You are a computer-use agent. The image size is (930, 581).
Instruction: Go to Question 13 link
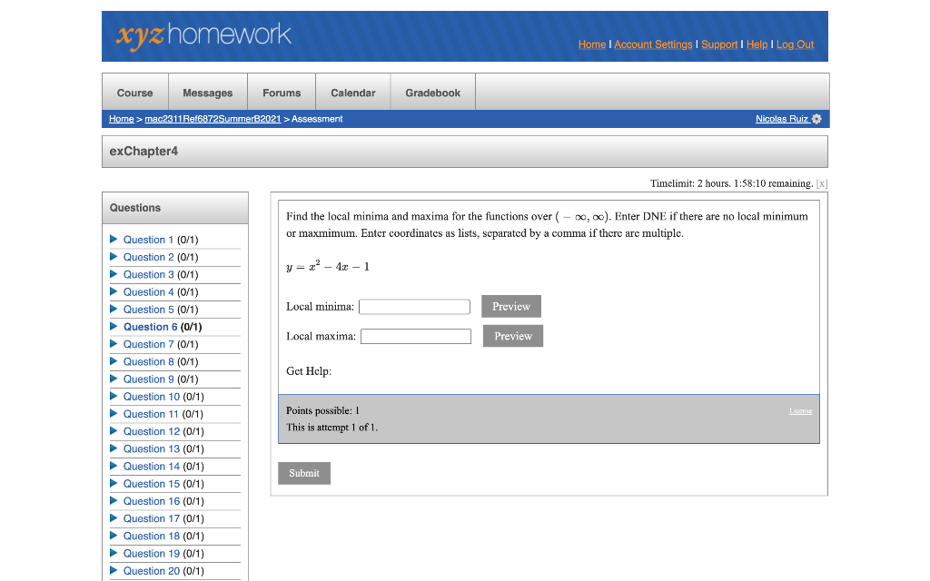click(x=152, y=448)
